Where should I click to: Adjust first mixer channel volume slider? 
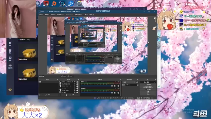pyautogui.click(x=97, y=86)
